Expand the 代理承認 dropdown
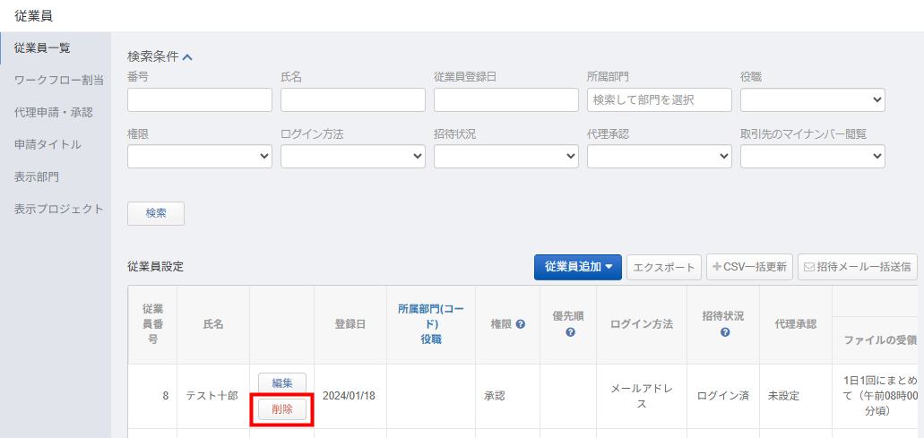The width and height of the screenshot is (924, 438). (x=659, y=157)
